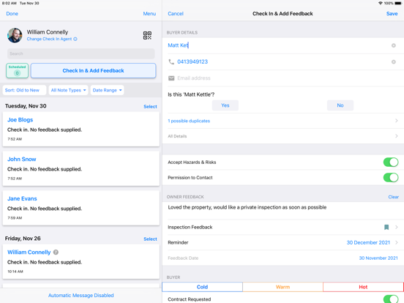Select Hot buyer rating
Image resolution: width=404 pixels, height=303 pixels.
[363, 287]
